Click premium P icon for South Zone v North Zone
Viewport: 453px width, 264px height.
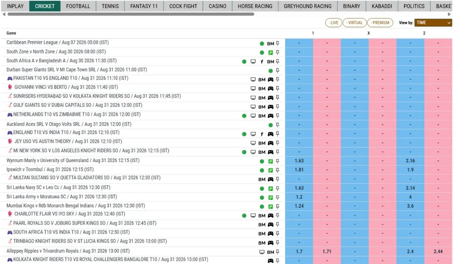click(x=271, y=52)
